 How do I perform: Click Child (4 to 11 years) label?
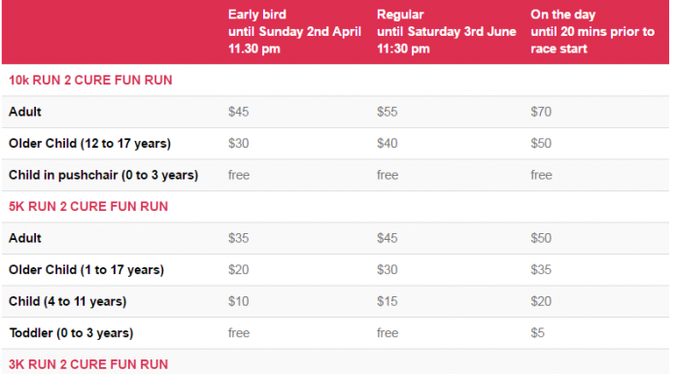point(68,301)
